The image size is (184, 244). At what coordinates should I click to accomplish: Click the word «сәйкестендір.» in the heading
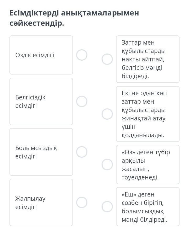(37, 23)
